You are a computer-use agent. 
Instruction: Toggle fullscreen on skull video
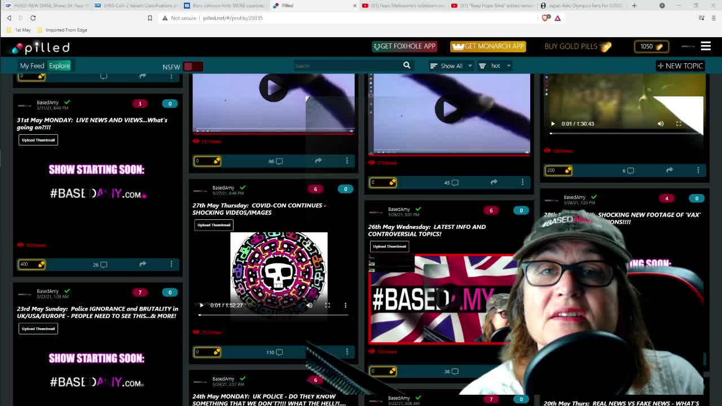coord(327,305)
